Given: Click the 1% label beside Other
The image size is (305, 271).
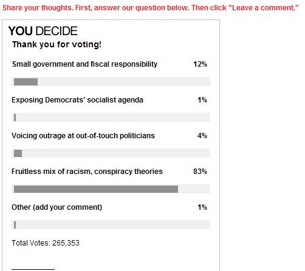Looking at the screenshot, I should [202, 207].
